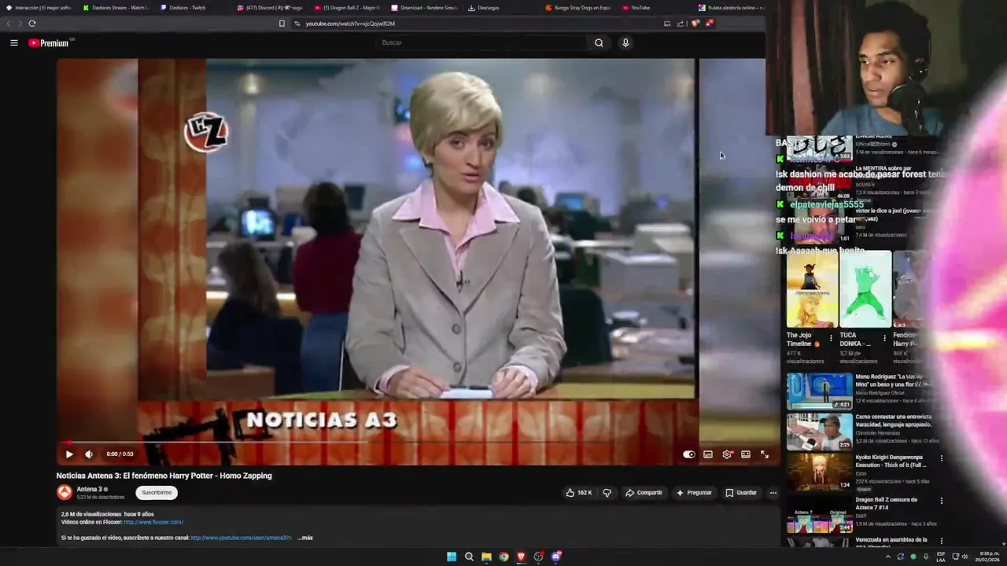Open Kyoko Kirigiri Danganronpa Execution video
Screen dimensions: 1007x566
tap(820, 472)
